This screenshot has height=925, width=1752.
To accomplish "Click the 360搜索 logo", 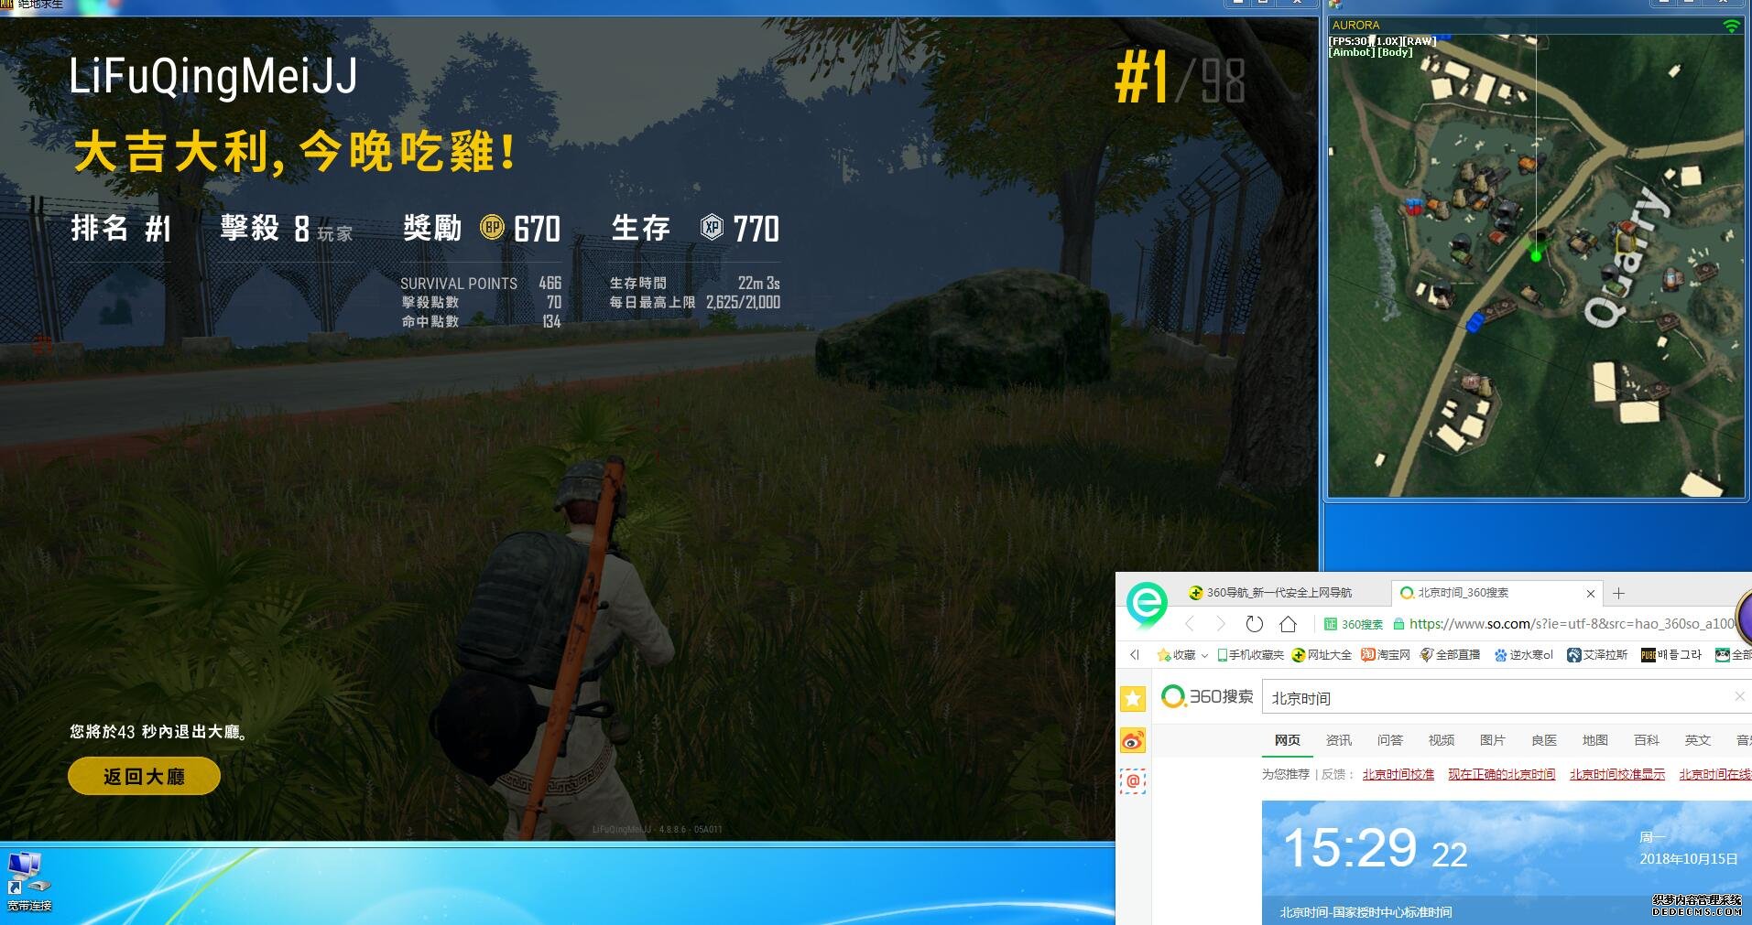I will (1207, 696).
